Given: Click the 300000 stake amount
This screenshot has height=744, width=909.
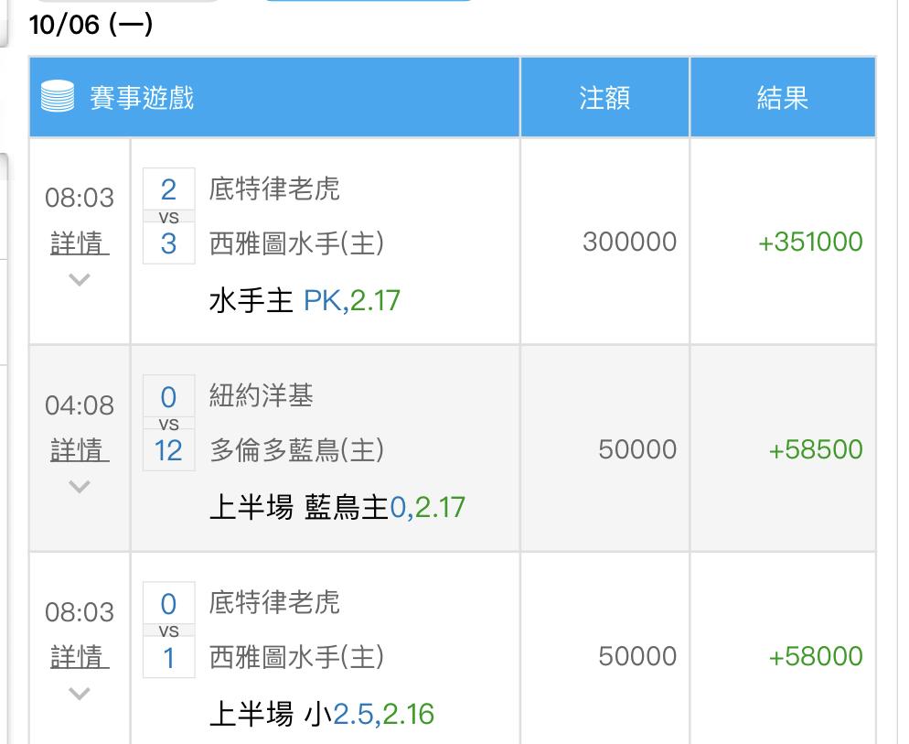Looking at the screenshot, I should pyautogui.click(x=629, y=242).
